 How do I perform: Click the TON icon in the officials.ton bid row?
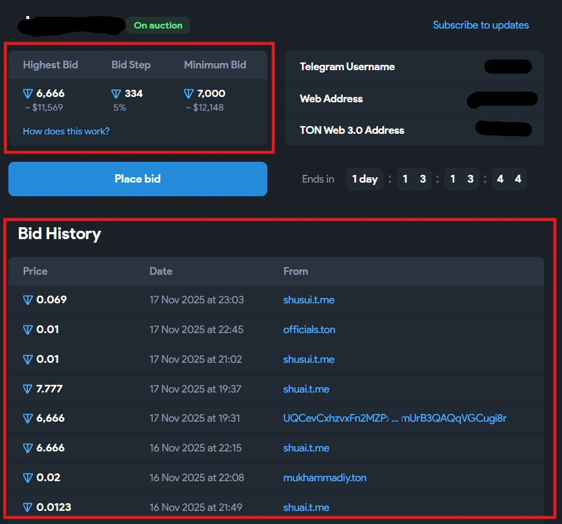pos(28,330)
